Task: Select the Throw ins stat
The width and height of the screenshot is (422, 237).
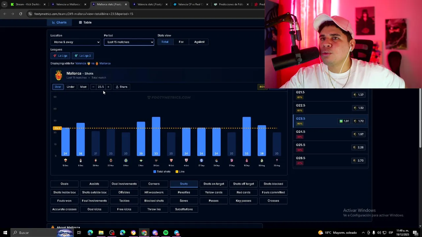Action: tap(154, 209)
